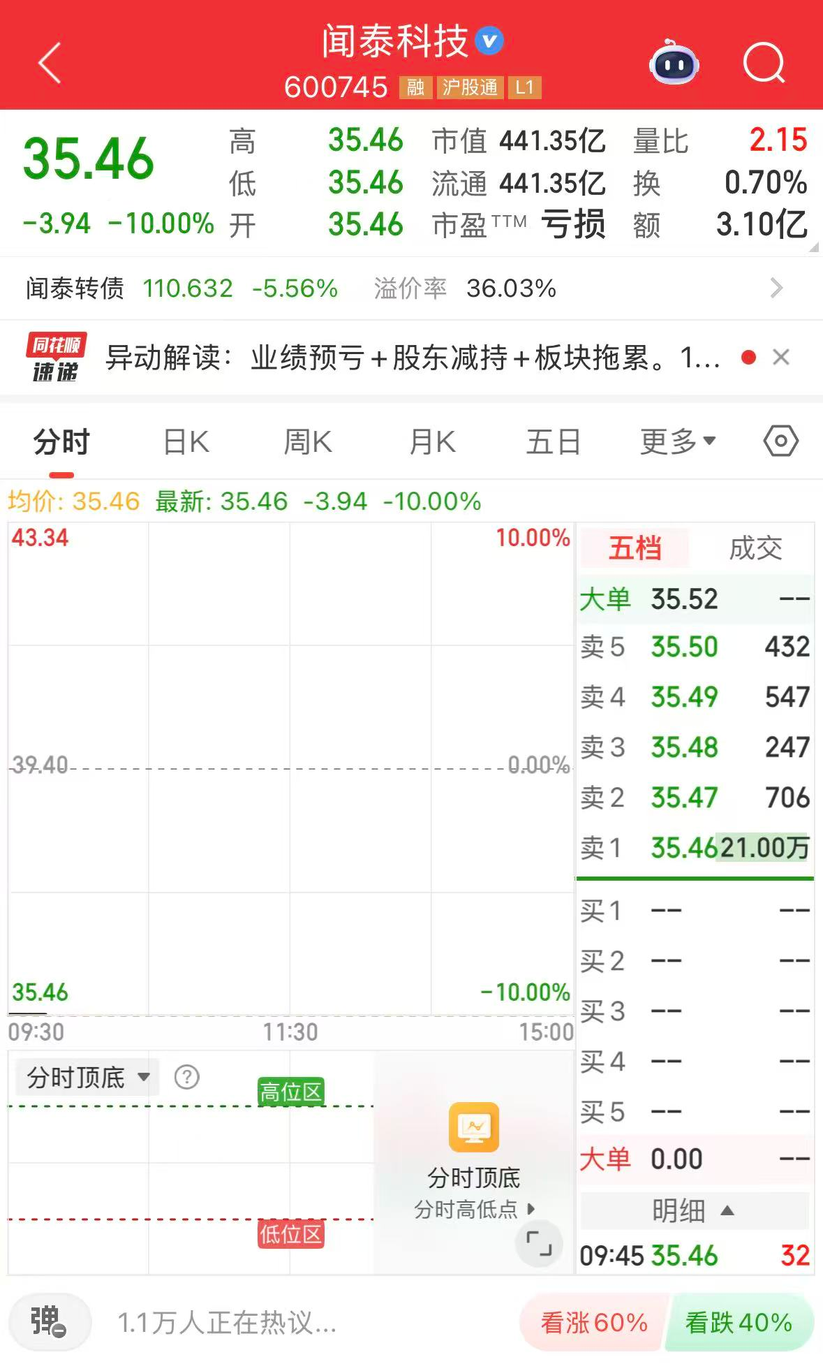Tap the search magnifier icon
Screen dimensions: 823x1364
(x=764, y=63)
